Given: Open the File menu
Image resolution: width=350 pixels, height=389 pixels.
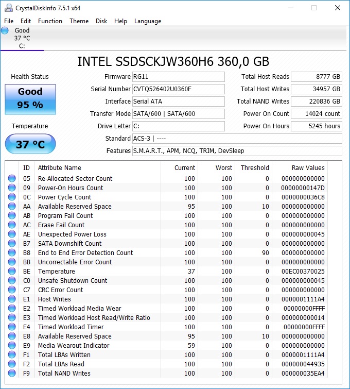Looking at the screenshot, I should (x=9, y=21).
